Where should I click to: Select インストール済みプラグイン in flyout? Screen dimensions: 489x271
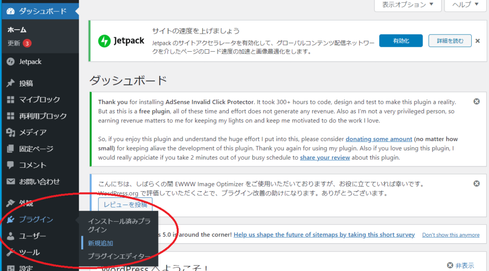coord(119,226)
